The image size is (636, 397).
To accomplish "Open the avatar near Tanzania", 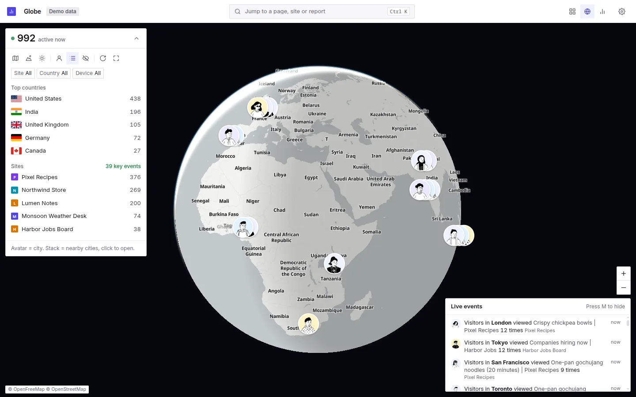I will click(x=334, y=264).
